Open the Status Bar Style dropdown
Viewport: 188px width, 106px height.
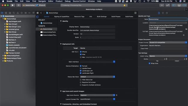98,77
